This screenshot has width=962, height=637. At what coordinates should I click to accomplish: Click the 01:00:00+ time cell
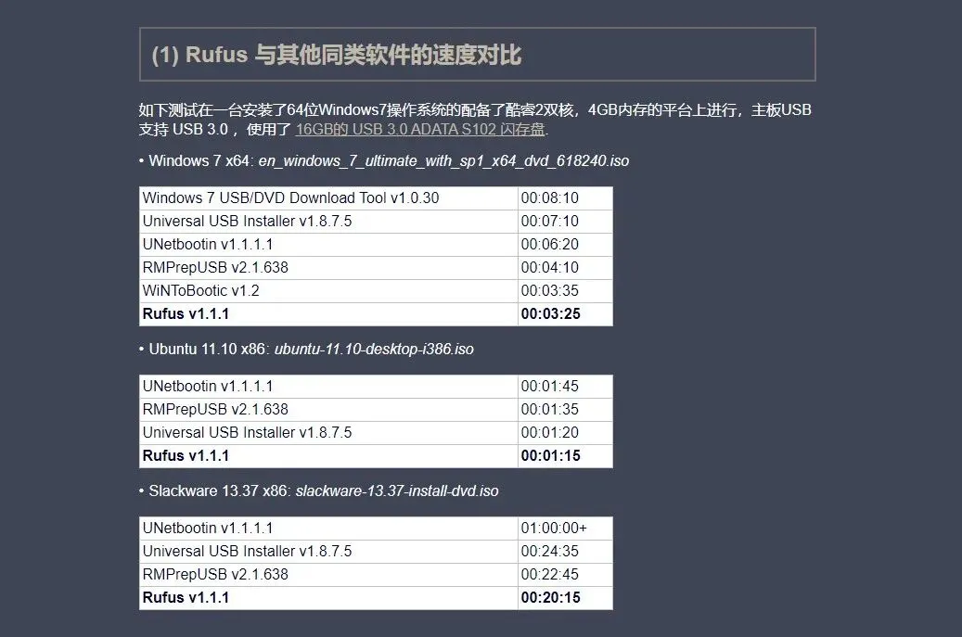click(565, 528)
